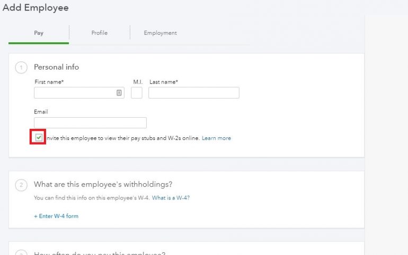Viewport: 408px width, 255px height.
Task: Open the Learn more link
Action: coord(216,138)
